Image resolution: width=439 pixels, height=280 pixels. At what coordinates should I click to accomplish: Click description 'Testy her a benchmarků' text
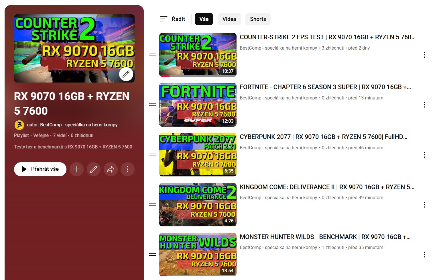click(73, 147)
